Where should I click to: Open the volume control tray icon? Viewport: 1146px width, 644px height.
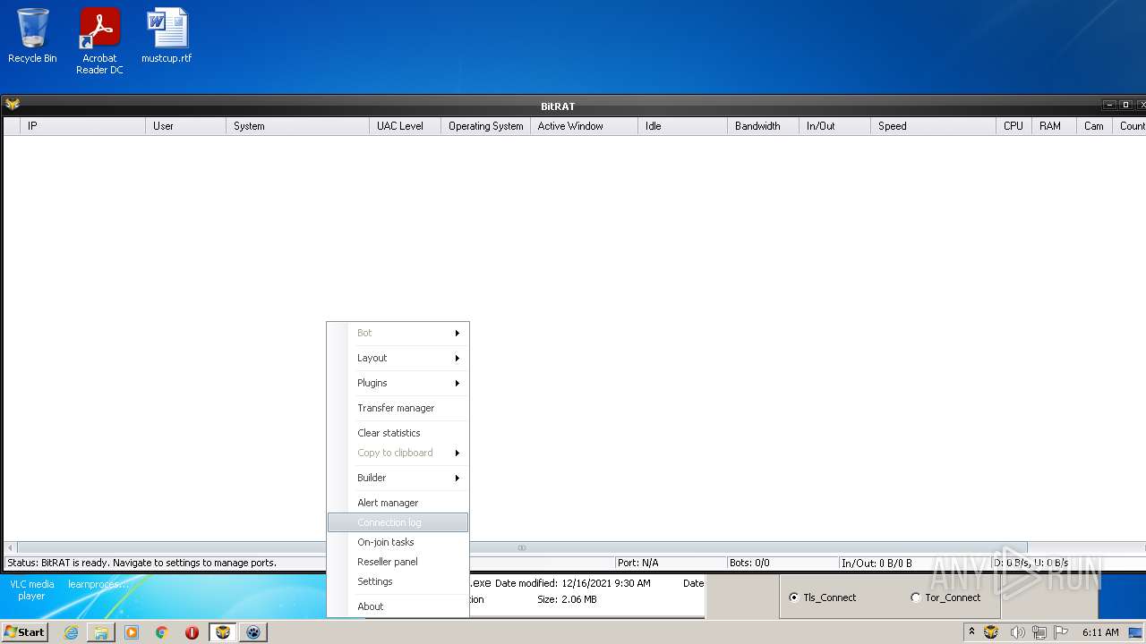1017,632
